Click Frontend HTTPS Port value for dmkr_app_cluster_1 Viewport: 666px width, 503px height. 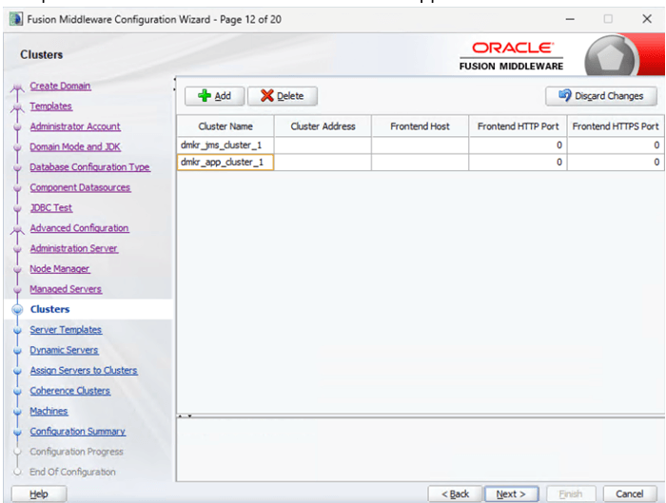[616, 163]
